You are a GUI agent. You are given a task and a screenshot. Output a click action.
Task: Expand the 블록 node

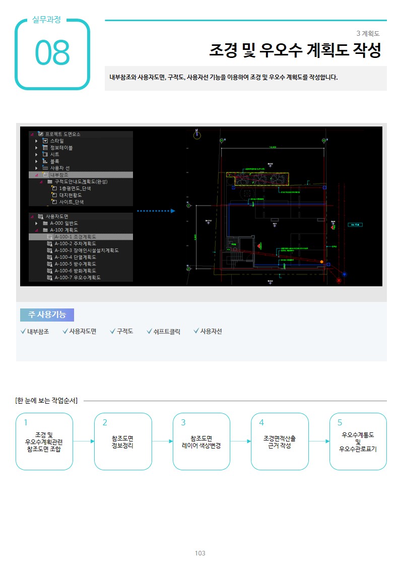tap(36, 161)
